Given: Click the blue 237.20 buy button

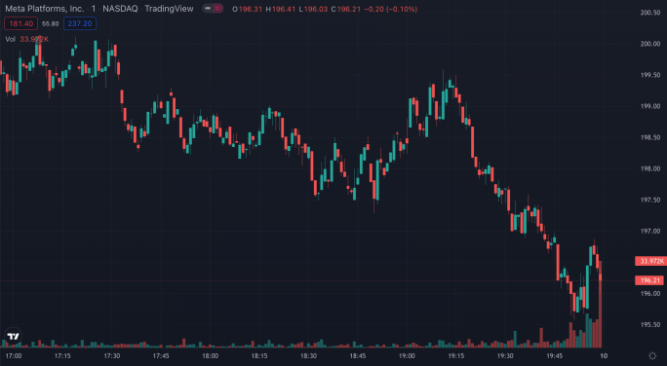Looking at the screenshot, I should point(80,23).
